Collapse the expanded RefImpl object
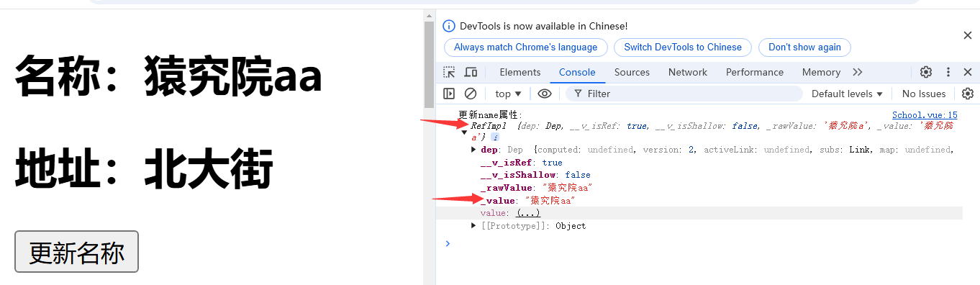Viewport: 980px width, 285px height. 464,132
